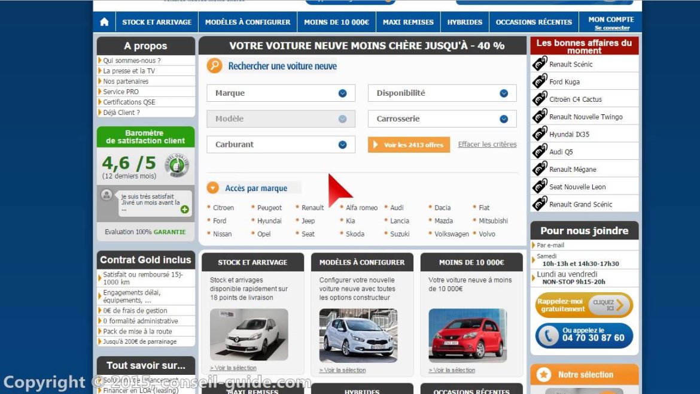Click Voir la sélection under Stock et arrivage
Screen dimensions: 700x394
pyautogui.click(x=233, y=368)
